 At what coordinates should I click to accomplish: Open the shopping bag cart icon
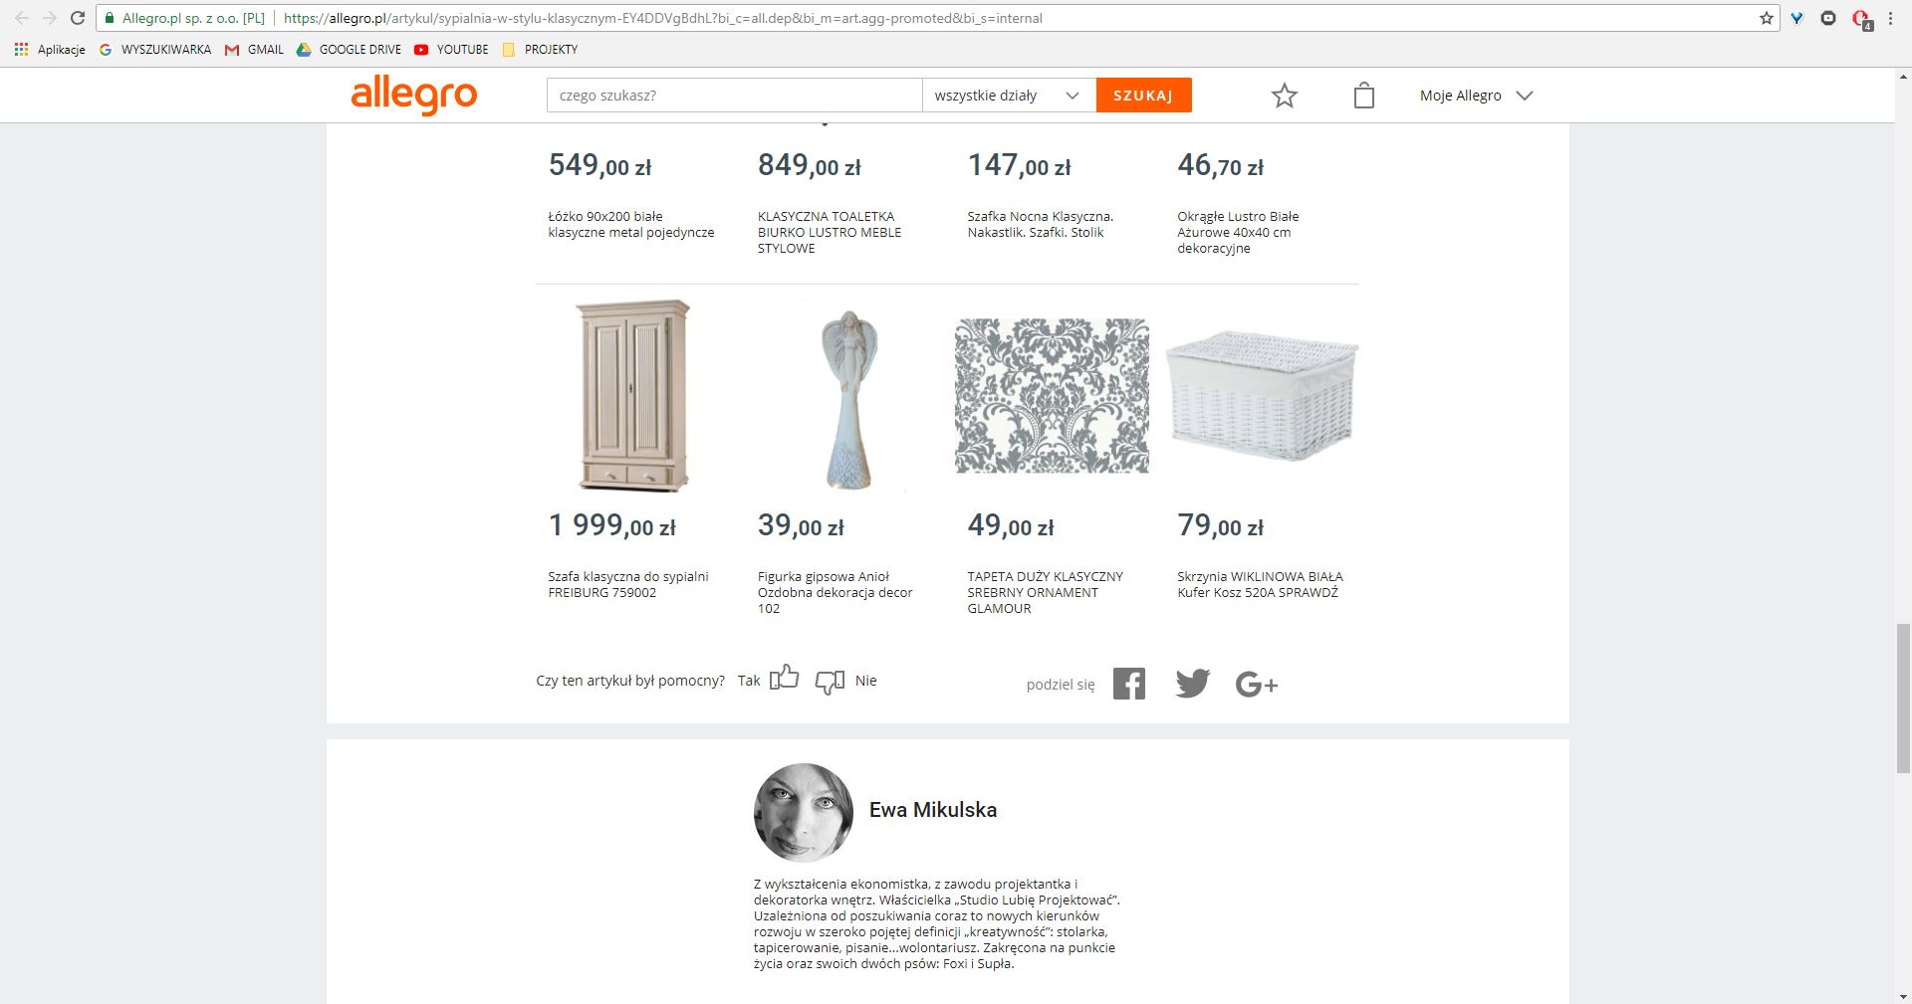pos(1364,96)
